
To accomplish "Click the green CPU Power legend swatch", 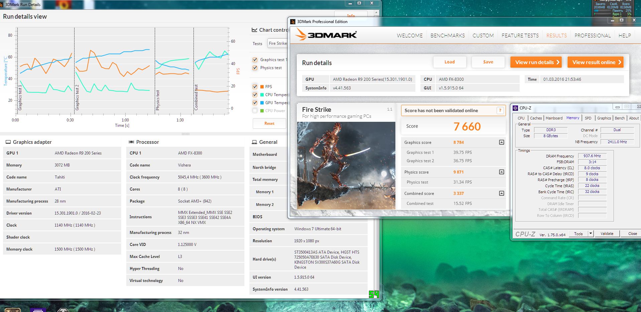I will click(262, 111).
